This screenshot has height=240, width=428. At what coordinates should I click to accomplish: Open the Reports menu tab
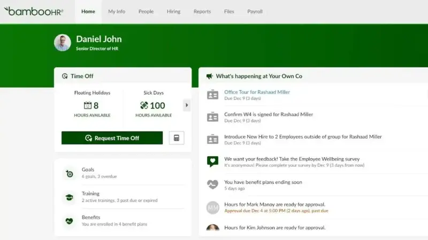[x=202, y=11]
